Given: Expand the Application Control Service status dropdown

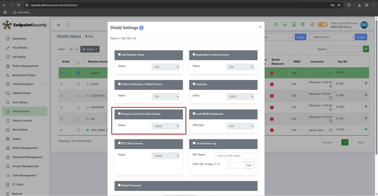Looking at the screenshot, I should (x=240, y=67).
